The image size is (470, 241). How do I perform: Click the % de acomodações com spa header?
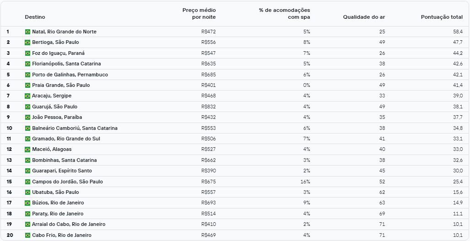coord(284,14)
